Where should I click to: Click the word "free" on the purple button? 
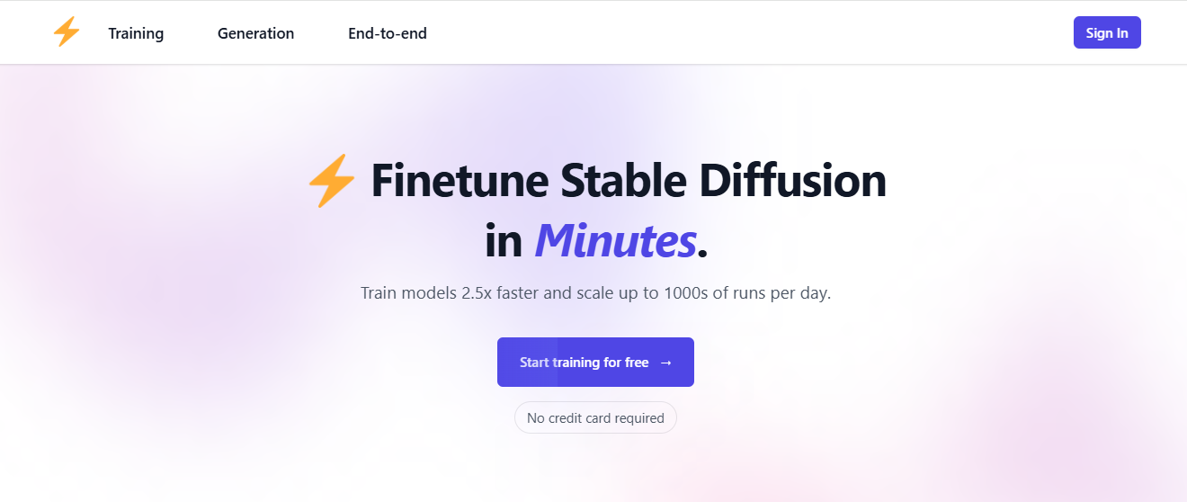[x=637, y=363]
